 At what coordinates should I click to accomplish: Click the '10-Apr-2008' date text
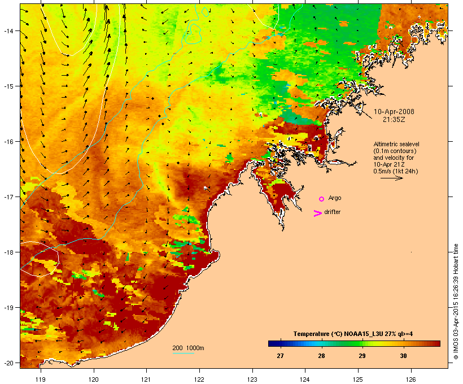[394, 112]
